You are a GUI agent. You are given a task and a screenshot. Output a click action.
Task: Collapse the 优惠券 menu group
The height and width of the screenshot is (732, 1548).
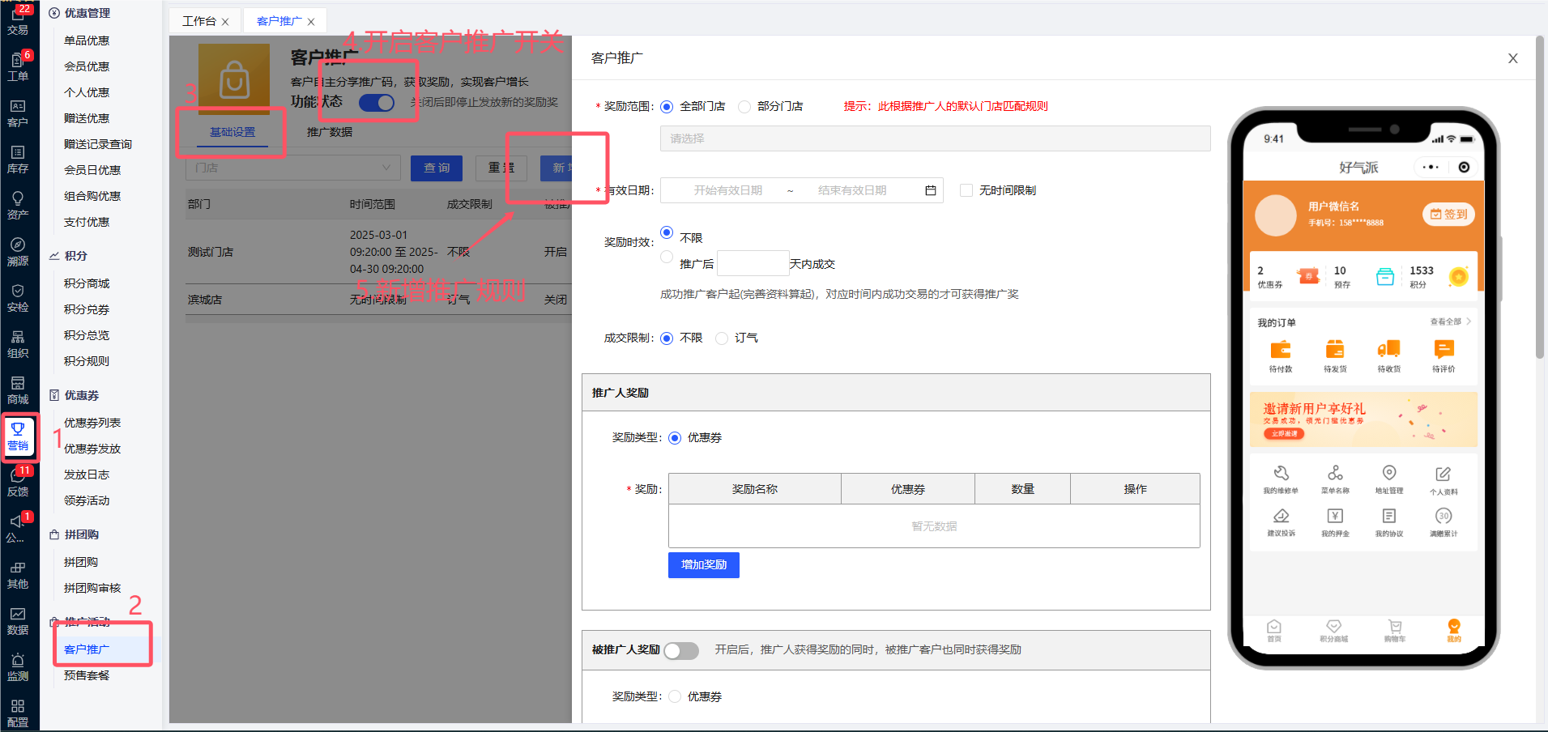click(x=81, y=395)
